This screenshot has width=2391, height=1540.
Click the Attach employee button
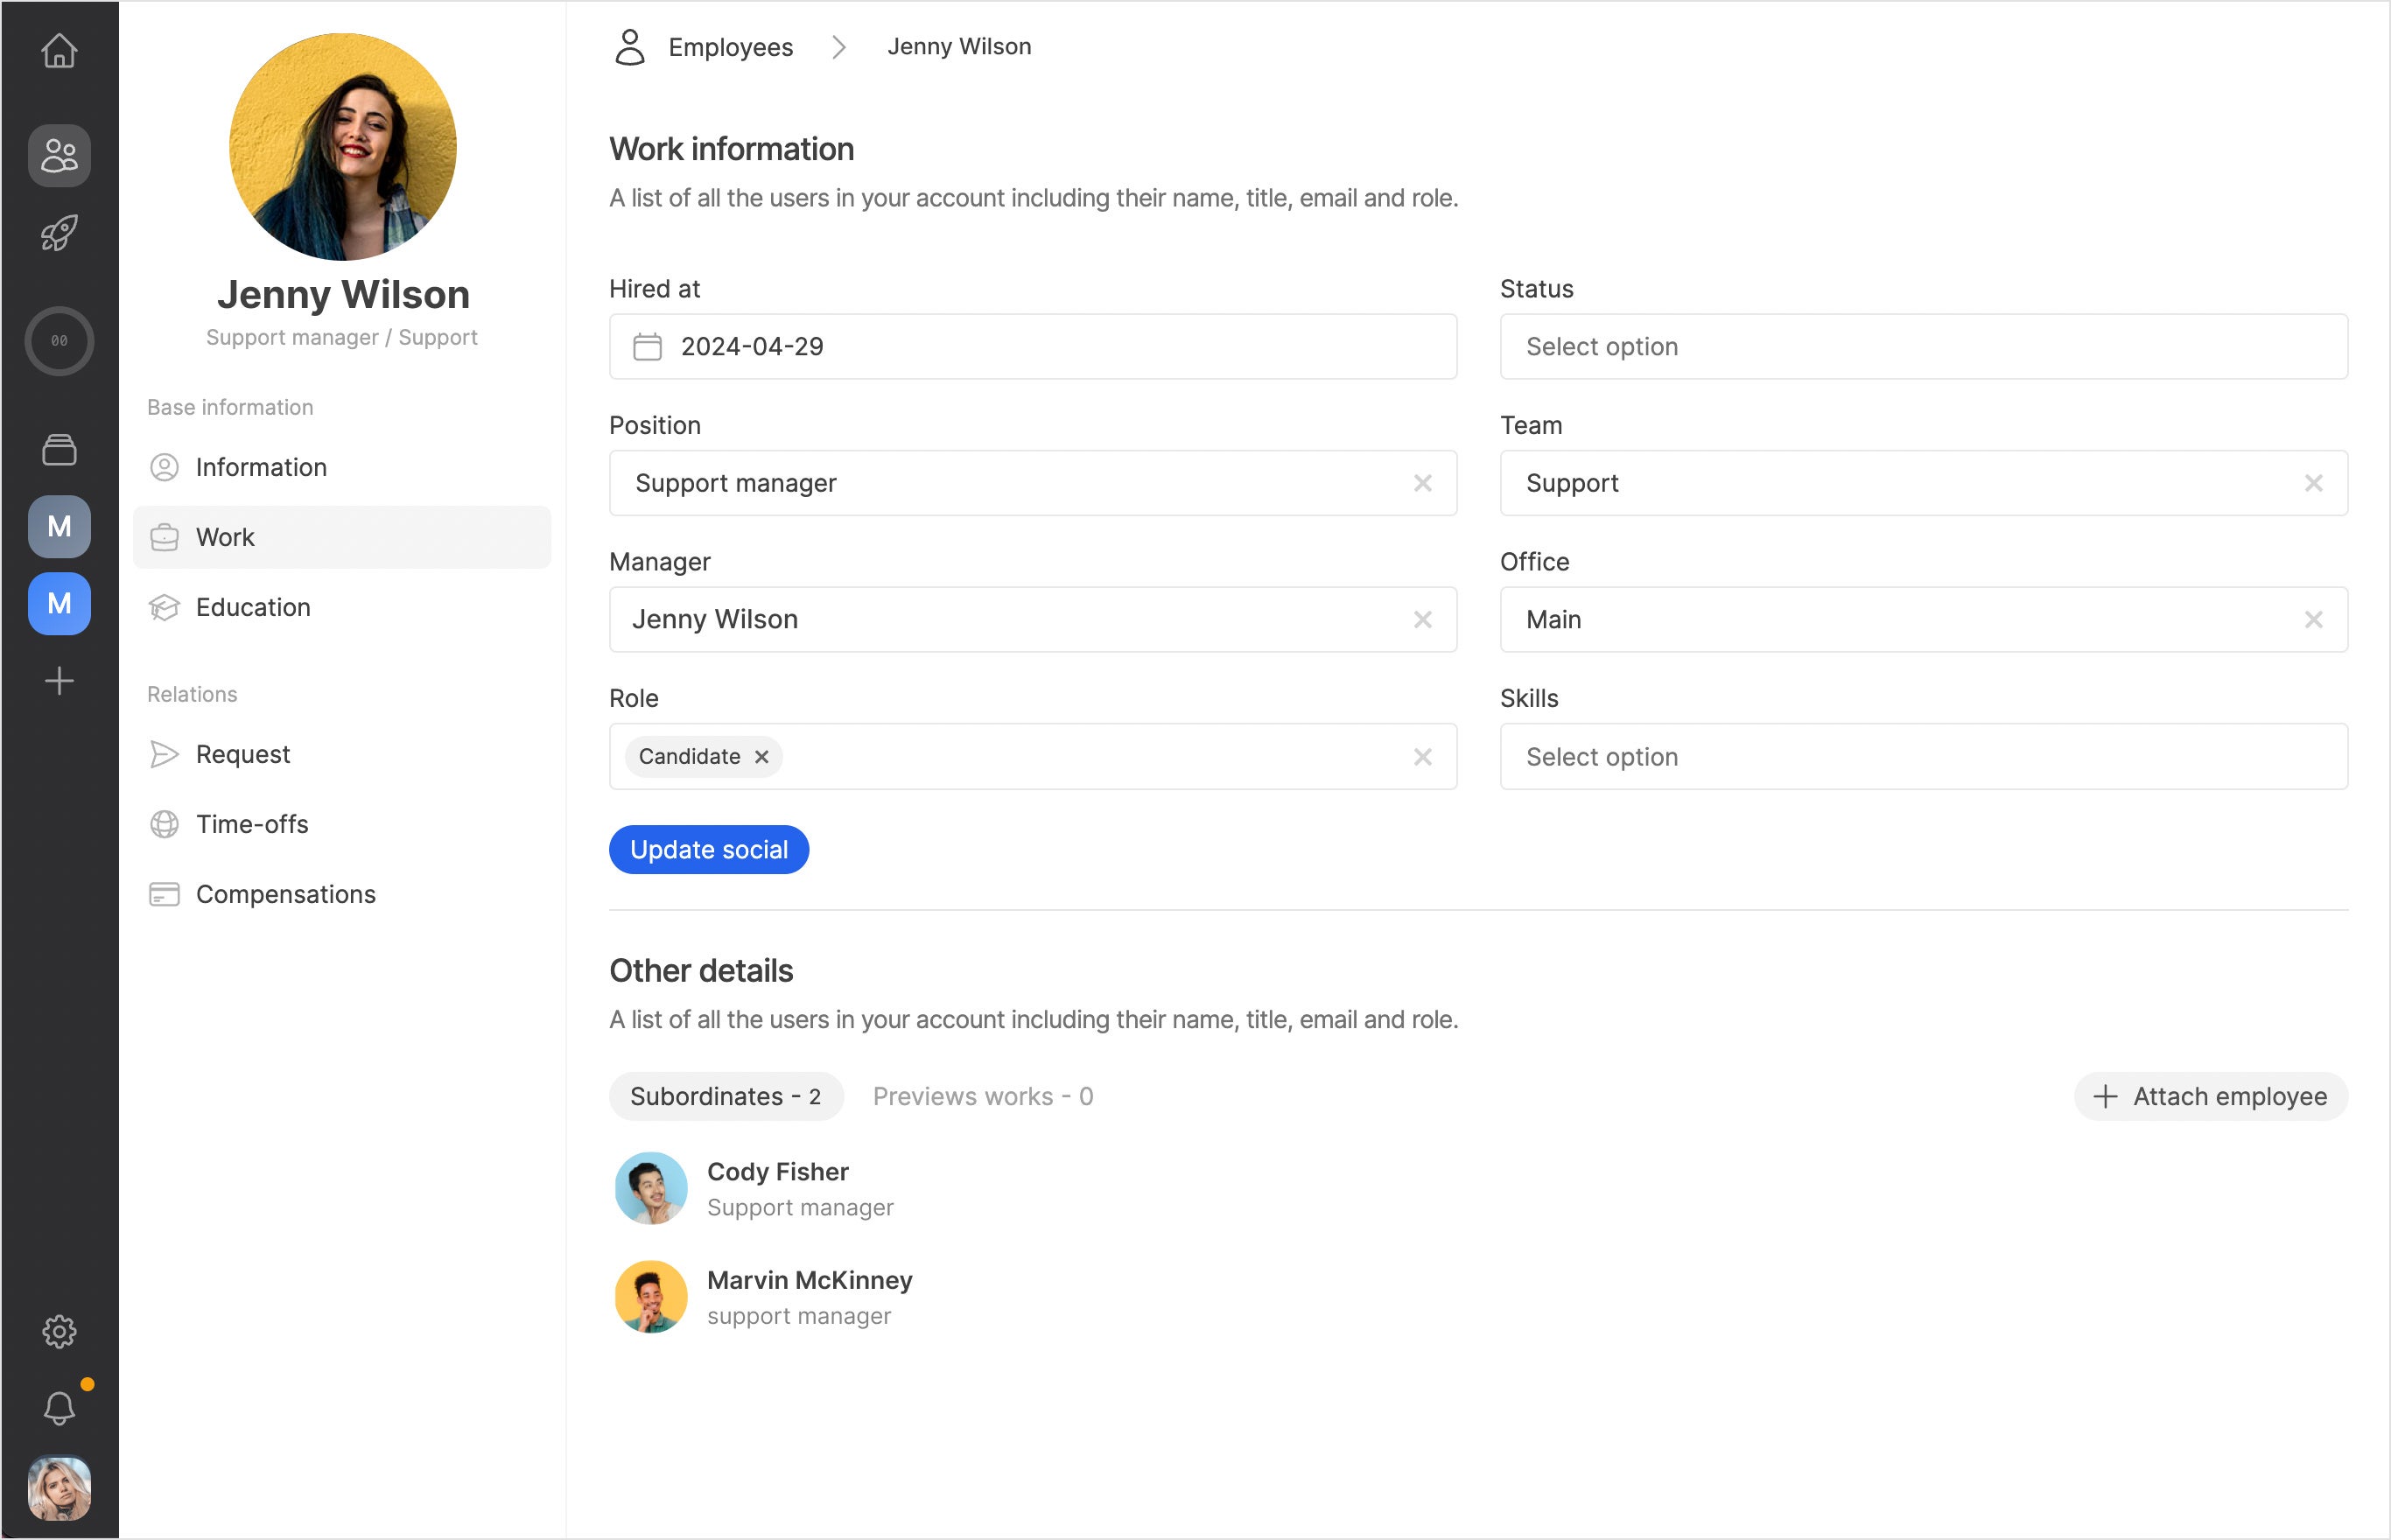tap(2210, 1097)
